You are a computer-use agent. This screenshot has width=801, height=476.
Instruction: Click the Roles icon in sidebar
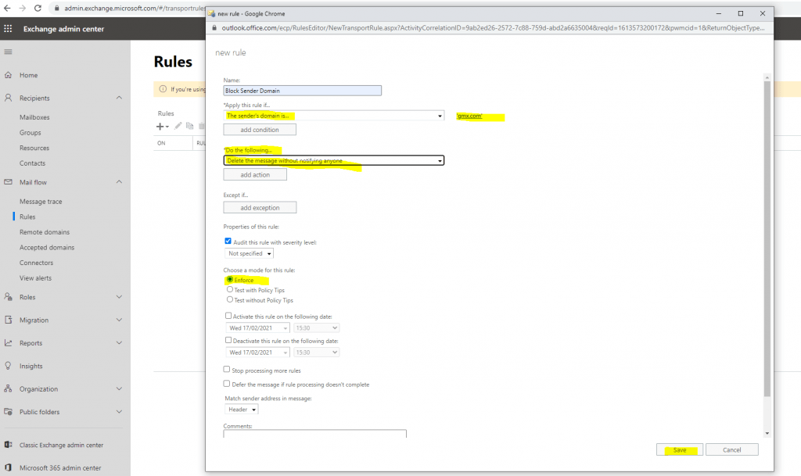coord(8,296)
